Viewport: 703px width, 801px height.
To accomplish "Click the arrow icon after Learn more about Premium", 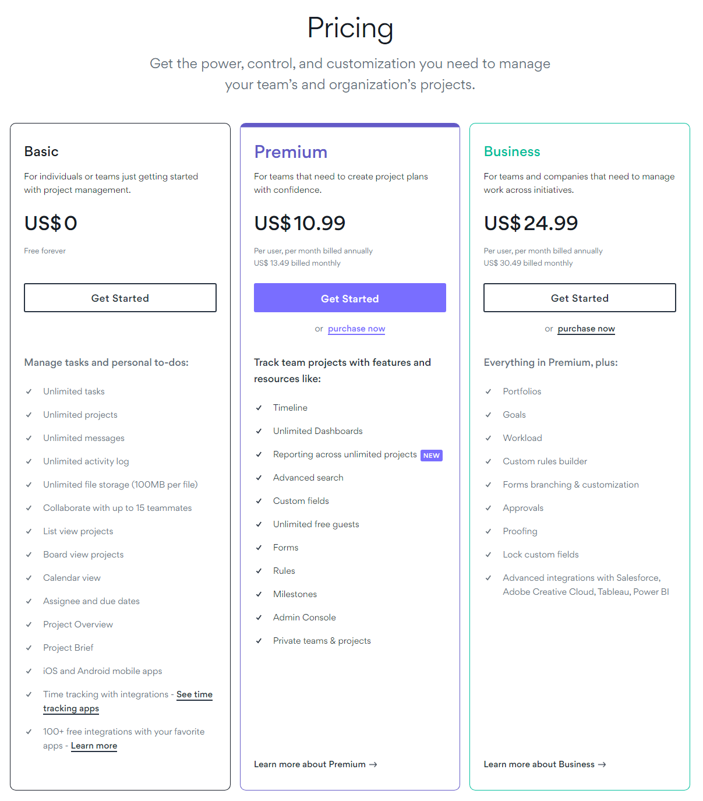I will click(373, 764).
